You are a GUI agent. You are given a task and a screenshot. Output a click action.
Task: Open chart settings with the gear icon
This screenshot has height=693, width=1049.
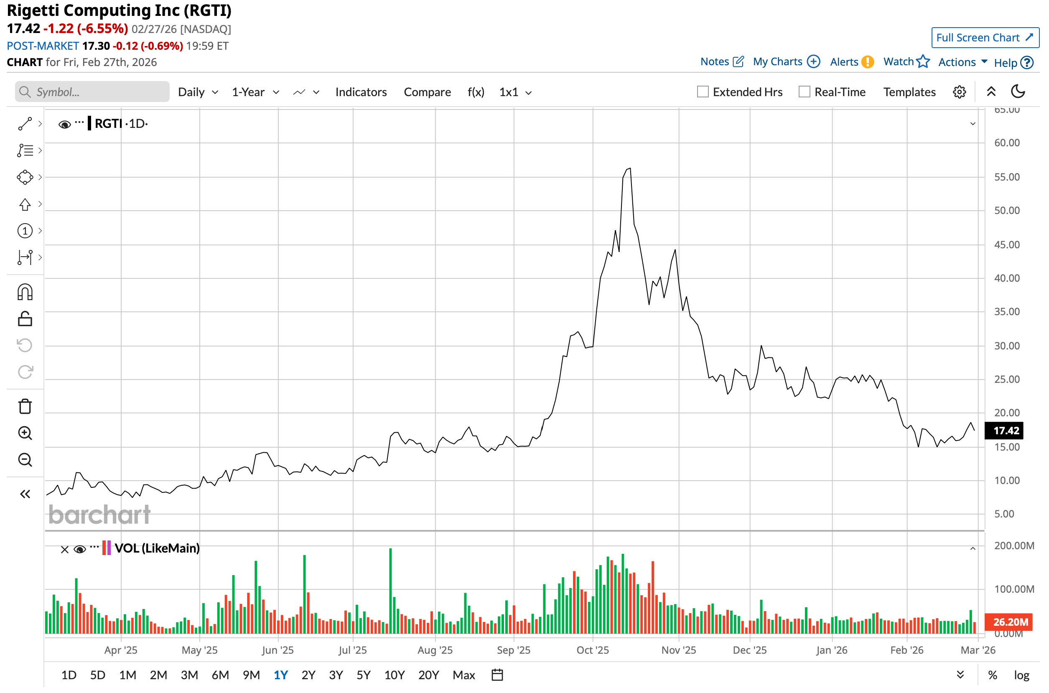(959, 92)
